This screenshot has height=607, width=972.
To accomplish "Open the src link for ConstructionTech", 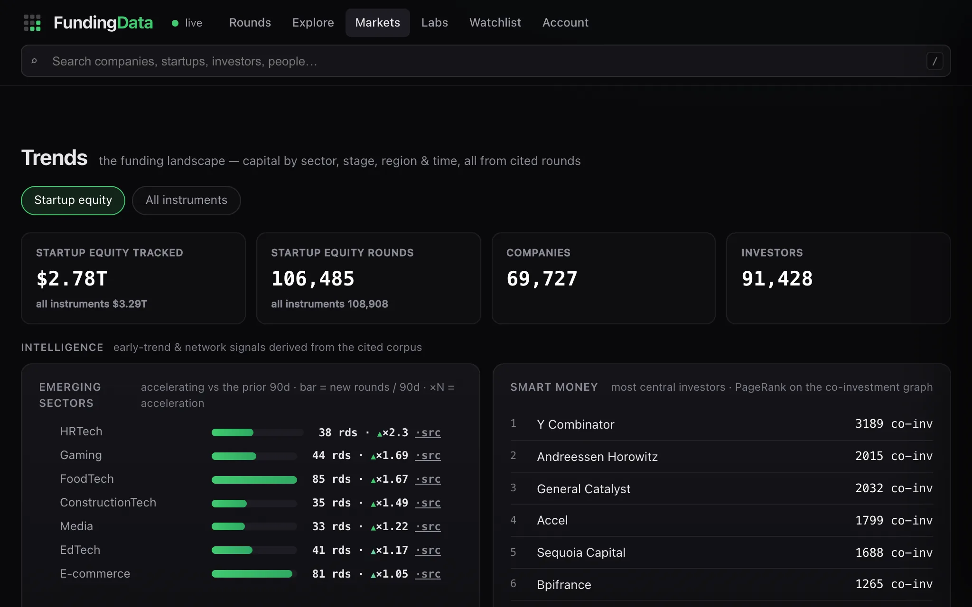I will tap(428, 503).
